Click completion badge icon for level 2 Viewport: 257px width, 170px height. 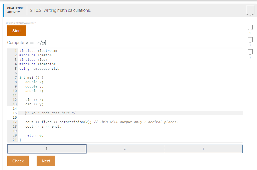coord(250,40)
